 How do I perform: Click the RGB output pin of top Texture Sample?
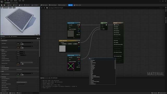[79, 25]
